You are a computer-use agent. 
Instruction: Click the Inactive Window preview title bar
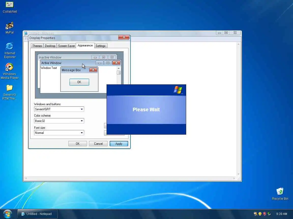click(x=77, y=57)
